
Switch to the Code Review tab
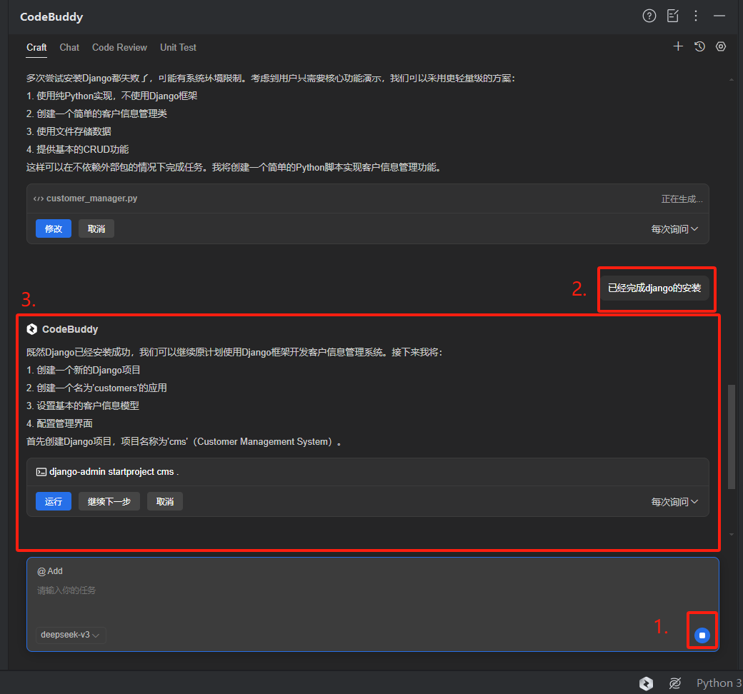119,47
